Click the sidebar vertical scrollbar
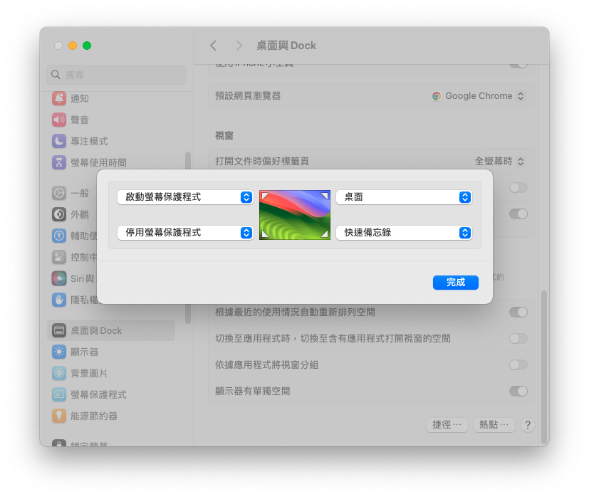Image resolution: width=589 pixels, height=499 pixels. (188, 238)
